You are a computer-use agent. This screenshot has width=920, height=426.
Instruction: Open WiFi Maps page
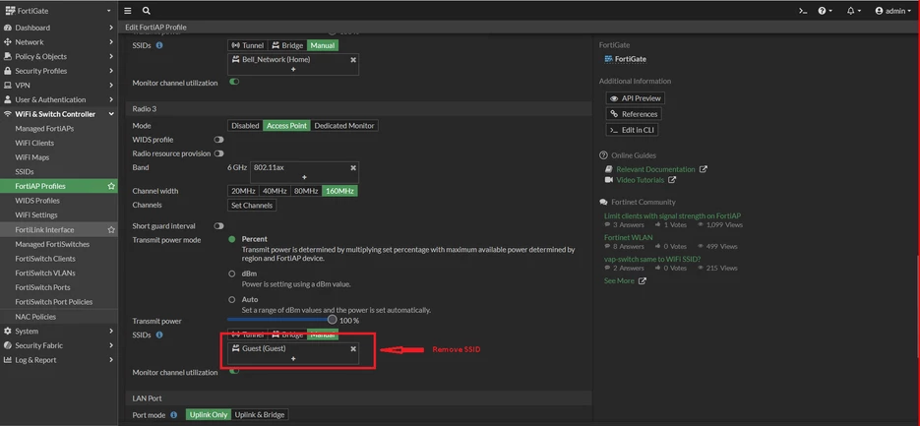click(x=32, y=157)
